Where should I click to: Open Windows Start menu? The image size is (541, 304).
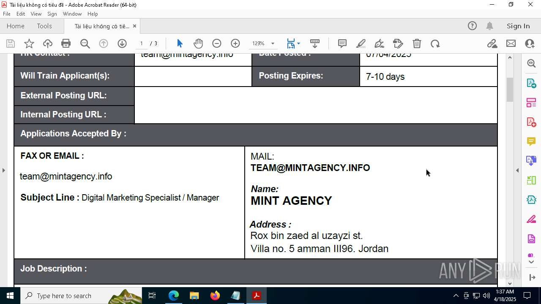[x=10, y=296]
